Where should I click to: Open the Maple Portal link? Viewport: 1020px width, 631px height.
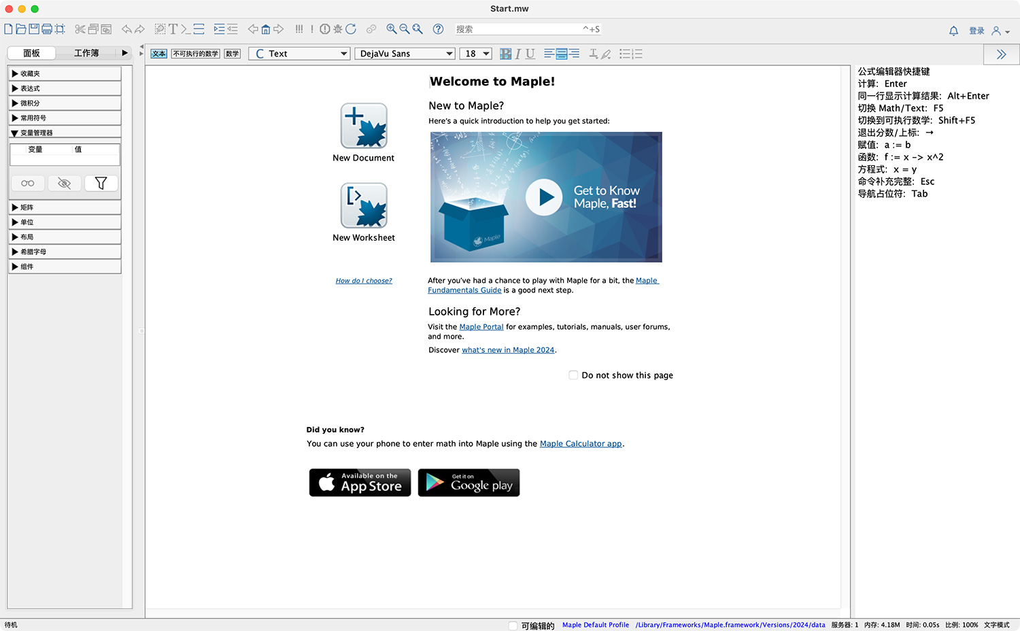[x=481, y=326]
